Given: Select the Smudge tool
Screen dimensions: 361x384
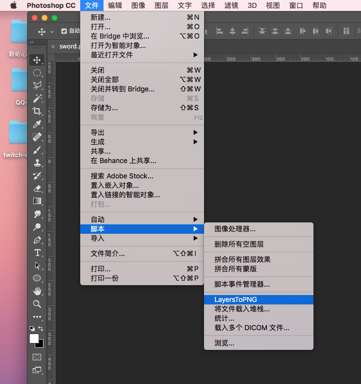Looking at the screenshot, I should (x=37, y=214).
